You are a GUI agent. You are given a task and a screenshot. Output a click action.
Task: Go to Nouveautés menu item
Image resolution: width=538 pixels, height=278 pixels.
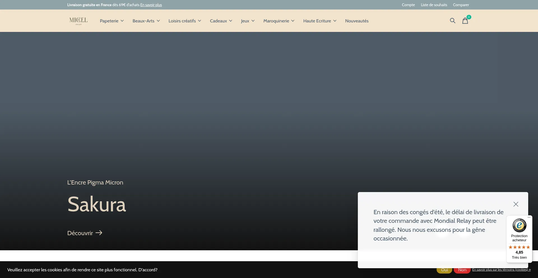(x=357, y=21)
